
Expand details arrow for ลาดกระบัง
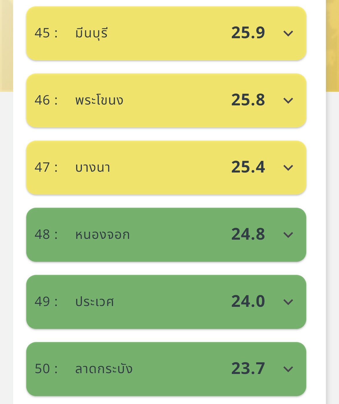[x=288, y=369]
